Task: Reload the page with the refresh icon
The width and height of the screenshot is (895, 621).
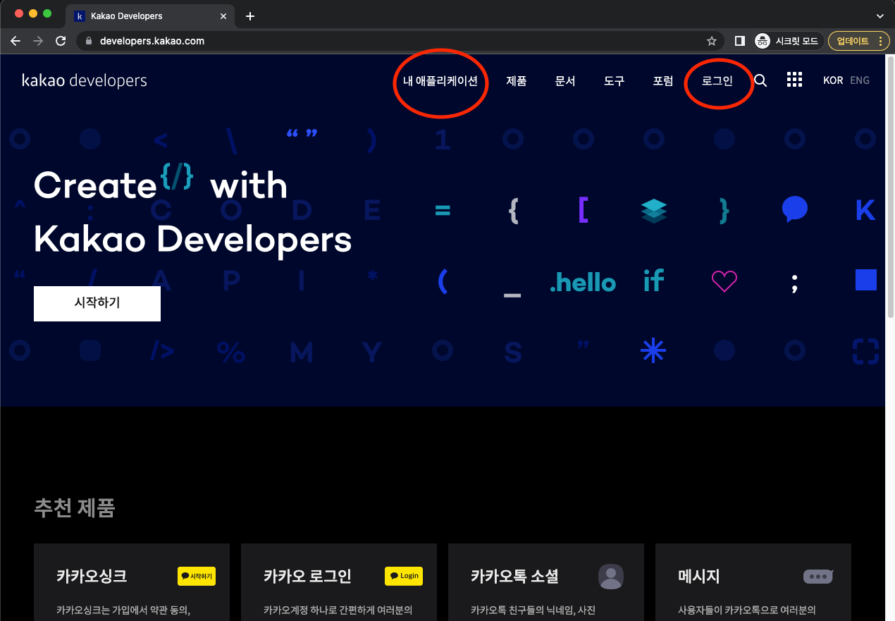Action: 61,41
